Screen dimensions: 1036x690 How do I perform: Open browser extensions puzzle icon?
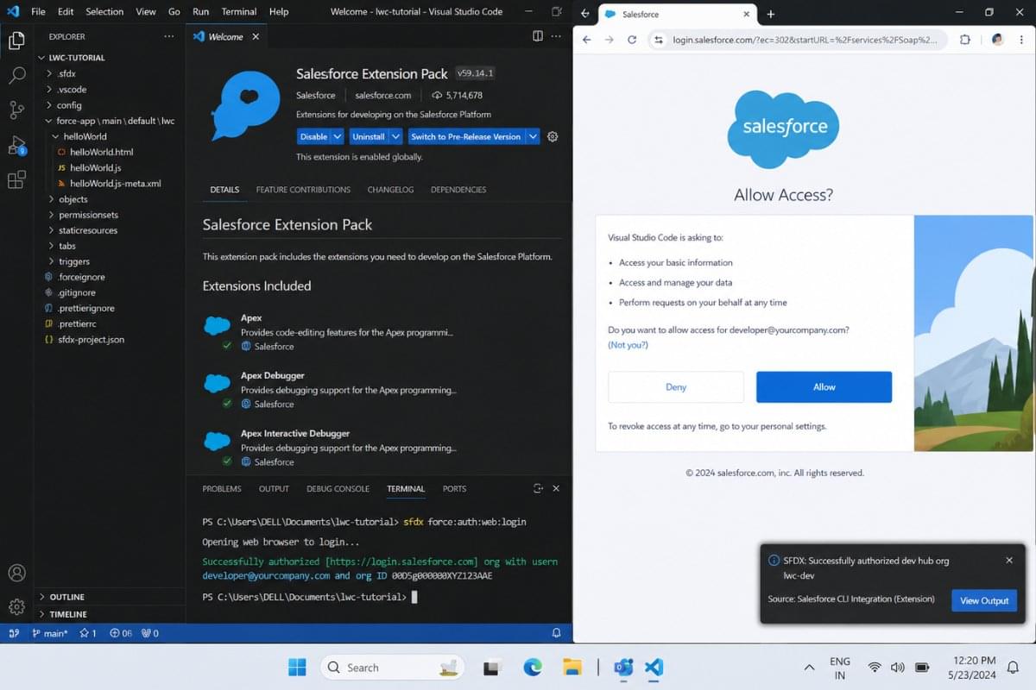(x=965, y=40)
